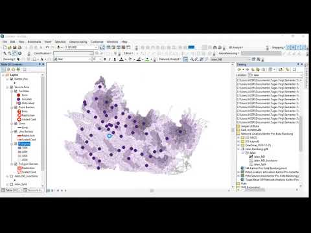
Task: Open the Drawing dropdown menu
Action: 9,59
